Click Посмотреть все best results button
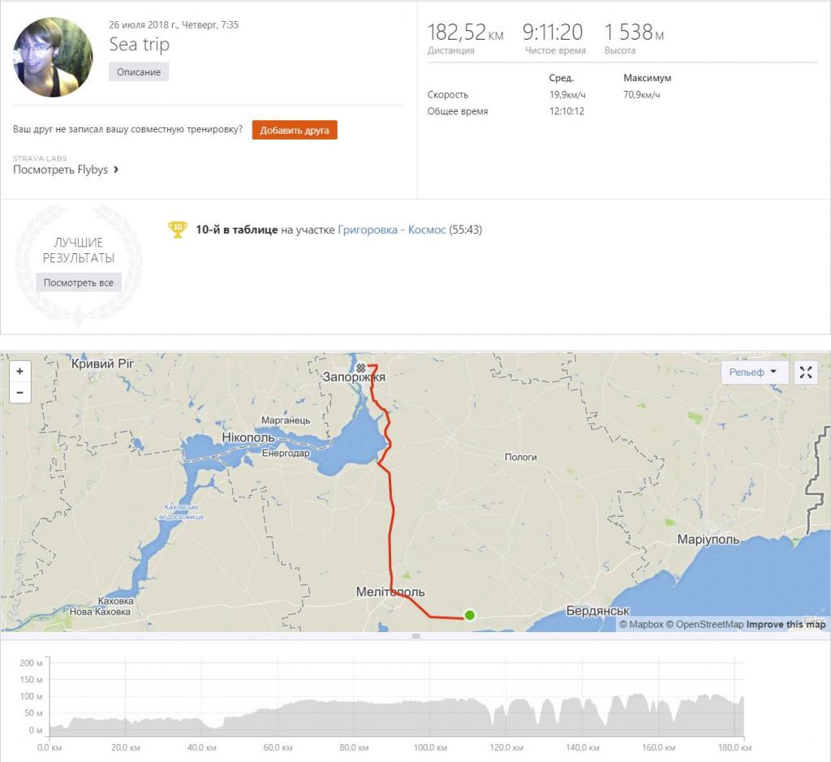 79,282
